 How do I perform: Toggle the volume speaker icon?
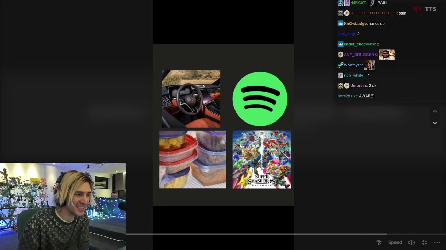(x=411, y=242)
